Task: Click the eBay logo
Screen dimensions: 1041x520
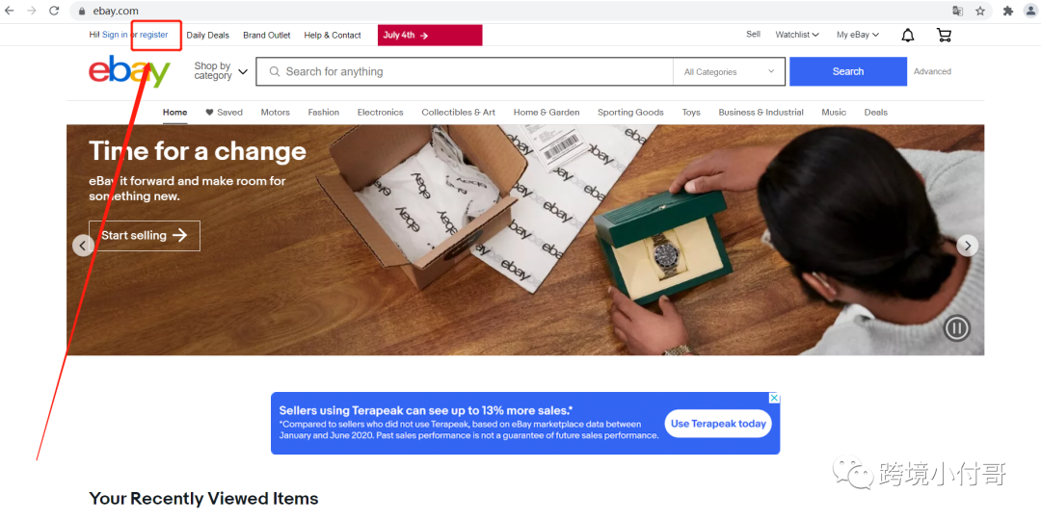Action: click(x=129, y=71)
